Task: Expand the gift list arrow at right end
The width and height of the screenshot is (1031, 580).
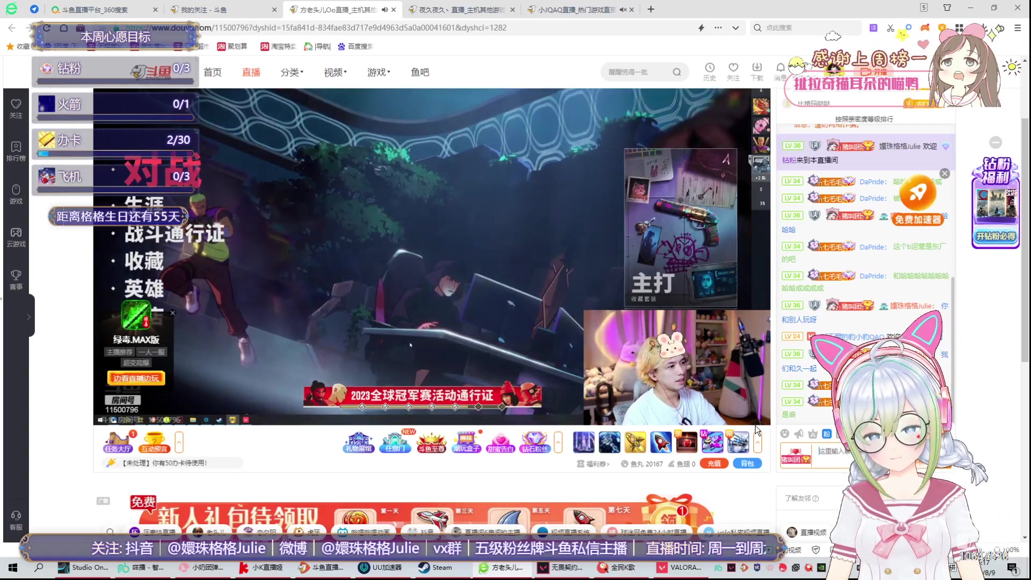Action: (758, 443)
